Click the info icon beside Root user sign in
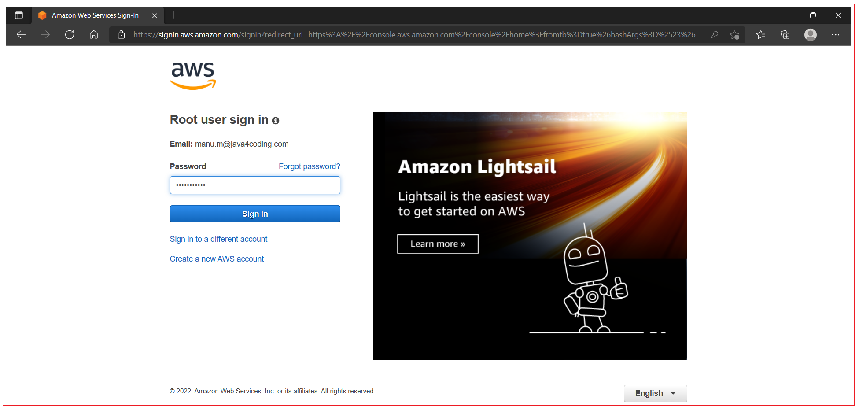Screen dimensions: 859x410 click(x=276, y=121)
